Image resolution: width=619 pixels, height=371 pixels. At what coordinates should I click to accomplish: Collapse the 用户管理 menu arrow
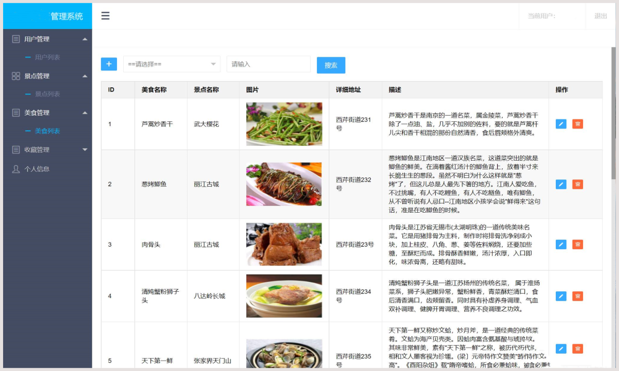[85, 39]
